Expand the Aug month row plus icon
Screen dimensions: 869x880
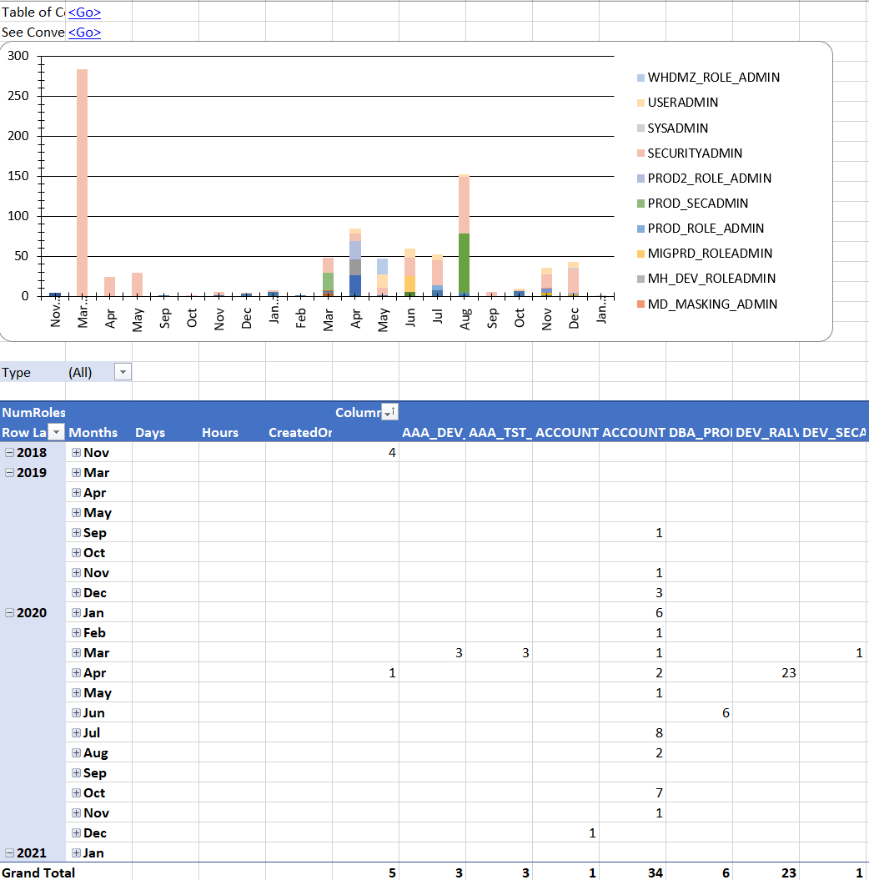click(76, 753)
